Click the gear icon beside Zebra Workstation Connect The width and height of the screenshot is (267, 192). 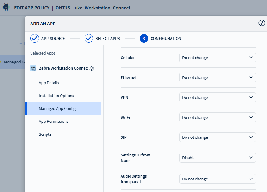click(x=92, y=69)
